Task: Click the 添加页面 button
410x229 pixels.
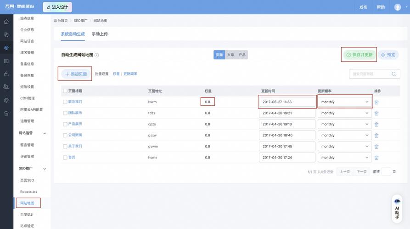Action: 75,74
